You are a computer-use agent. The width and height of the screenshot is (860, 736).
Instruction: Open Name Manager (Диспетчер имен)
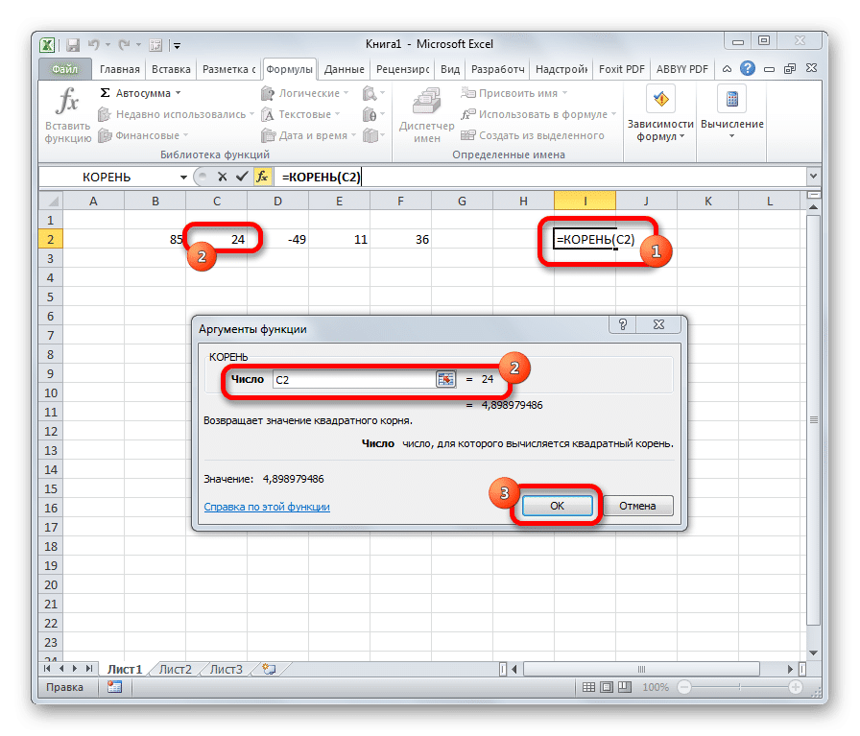coord(427,116)
